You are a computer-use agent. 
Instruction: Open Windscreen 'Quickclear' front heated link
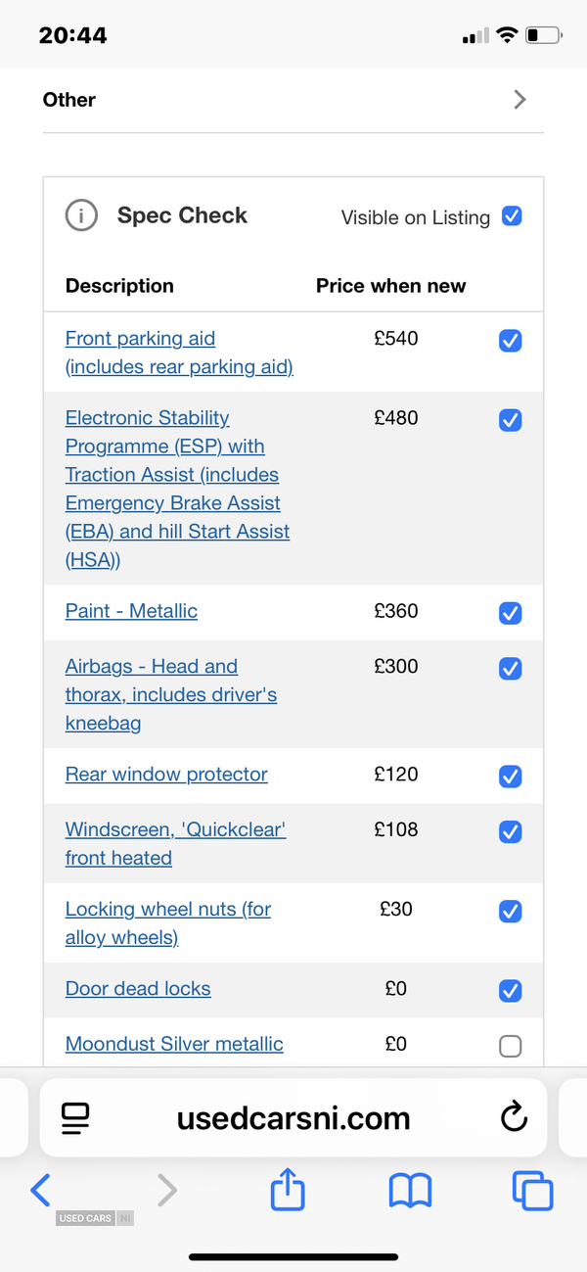pos(176,843)
